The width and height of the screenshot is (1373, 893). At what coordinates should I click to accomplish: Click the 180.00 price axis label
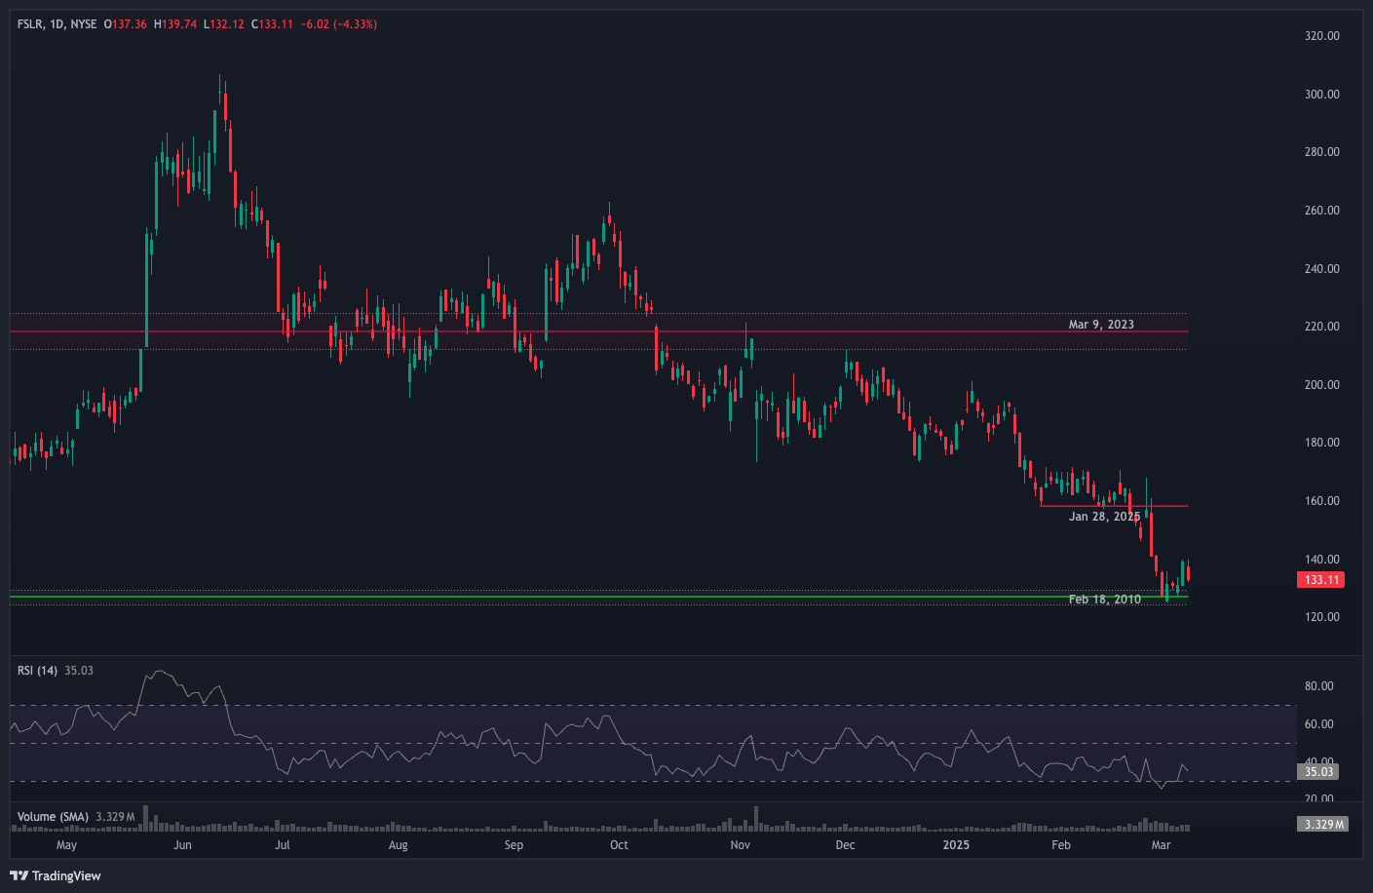pyautogui.click(x=1321, y=443)
